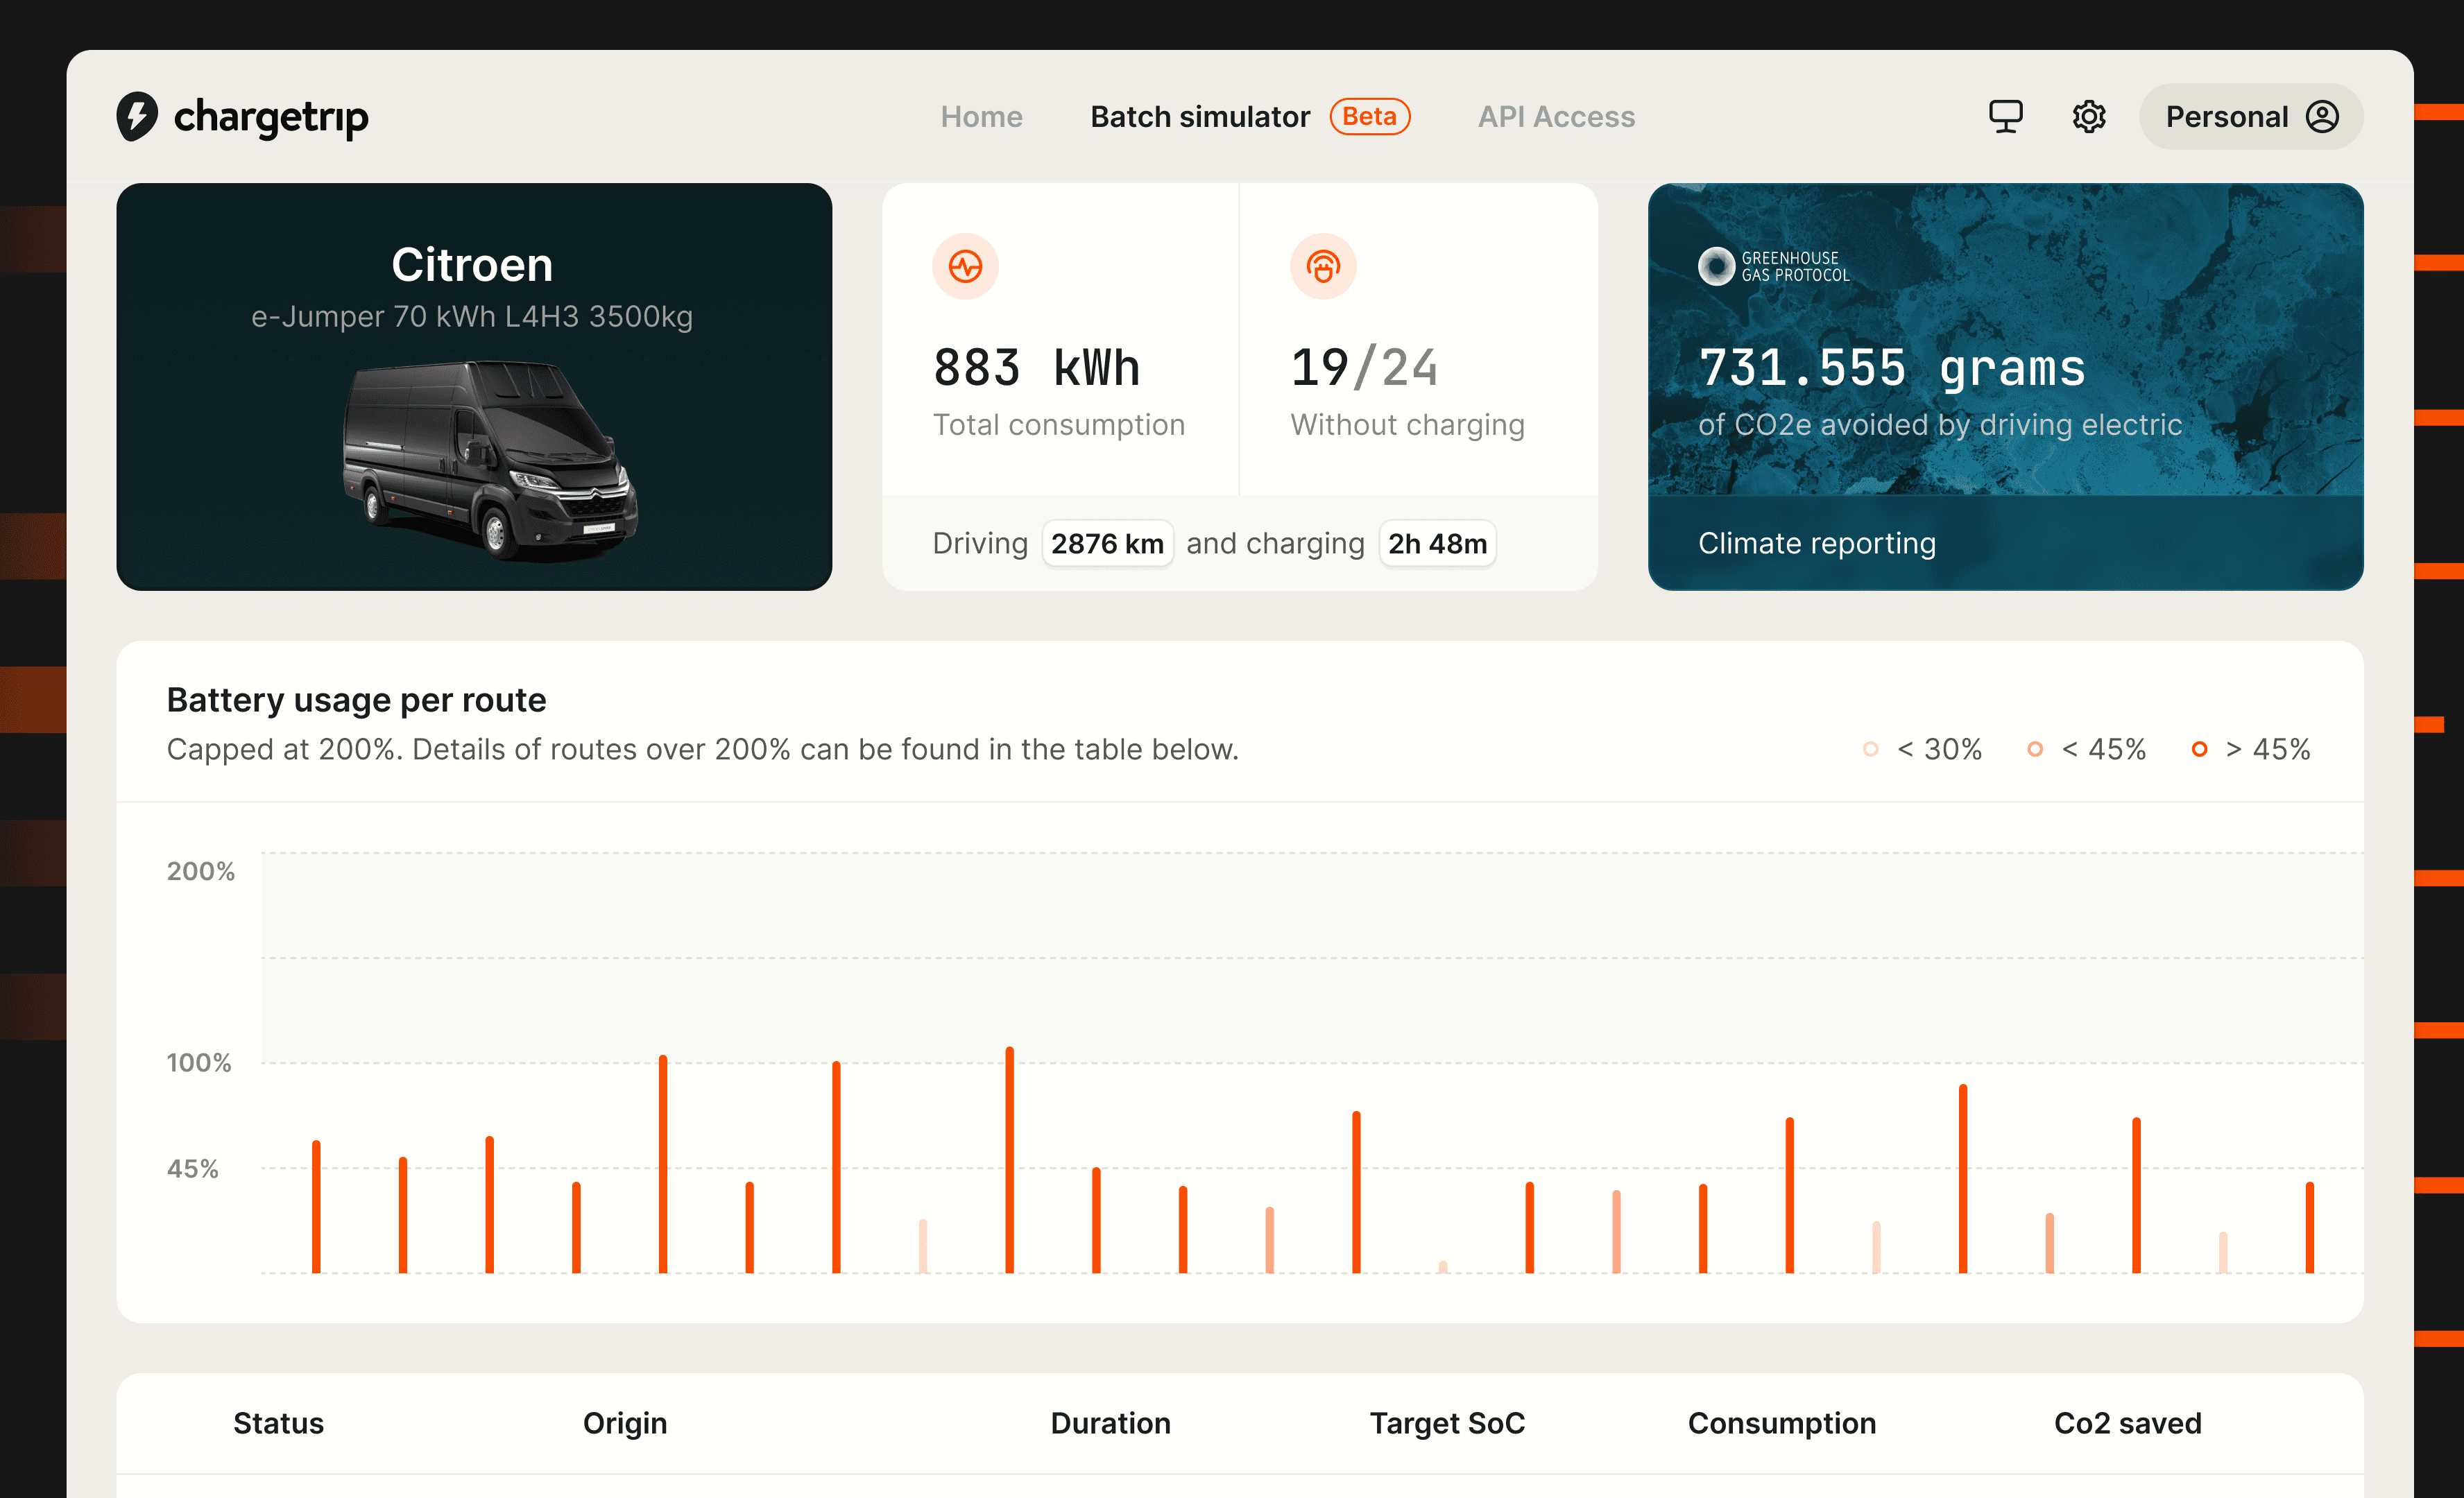Click the Citroen e-Jumper van image
This screenshot has width=2464, height=1498.
490,460
